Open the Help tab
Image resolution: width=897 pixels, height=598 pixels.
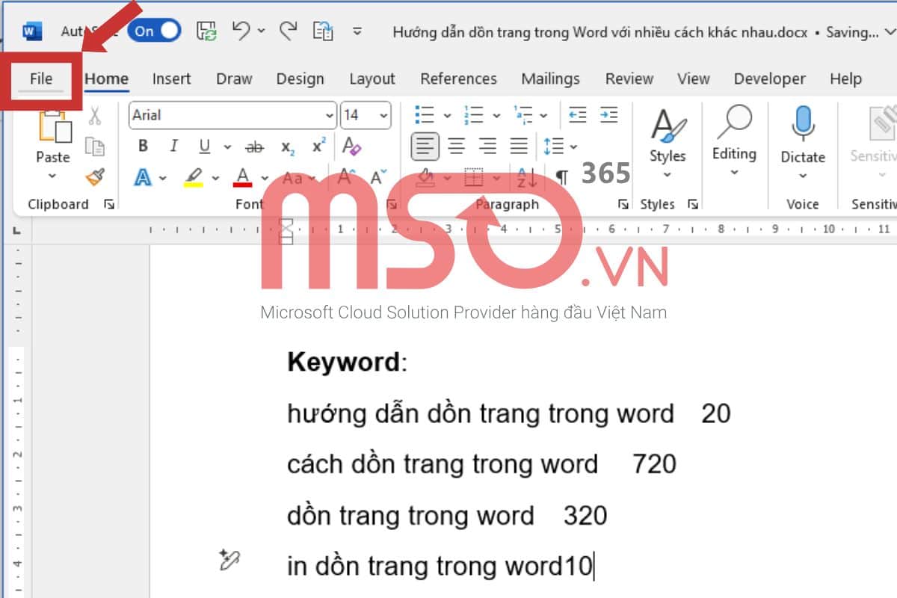point(845,78)
